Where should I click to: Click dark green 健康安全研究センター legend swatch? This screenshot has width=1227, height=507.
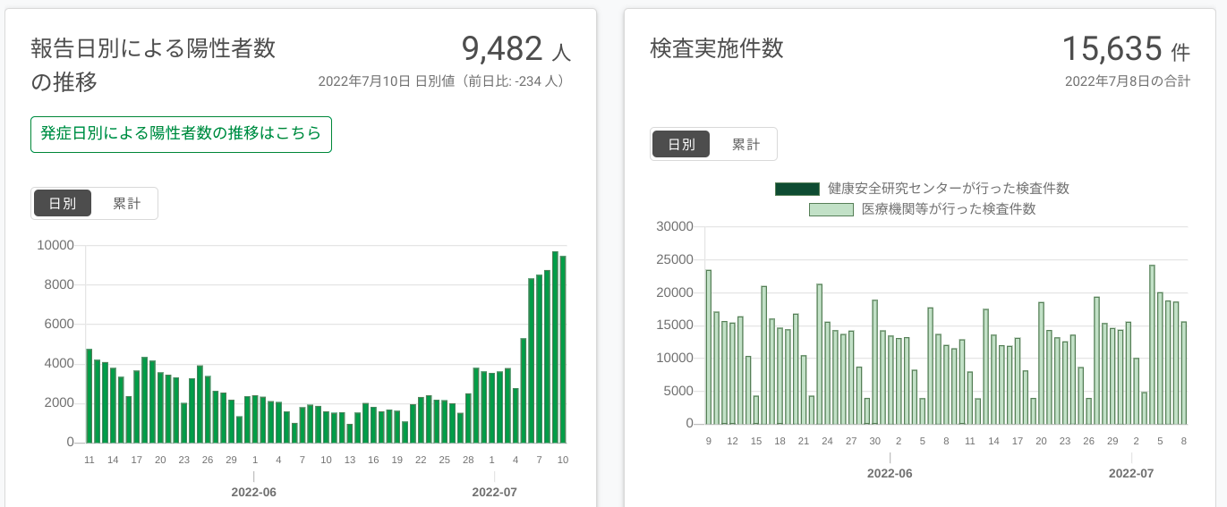tap(797, 189)
